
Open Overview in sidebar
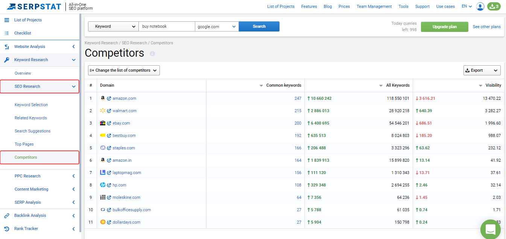click(x=23, y=73)
